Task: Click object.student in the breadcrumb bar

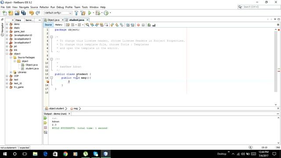Action: tap(57, 108)
